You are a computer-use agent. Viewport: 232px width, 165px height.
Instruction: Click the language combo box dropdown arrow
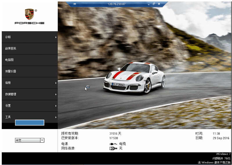(42, 140)
